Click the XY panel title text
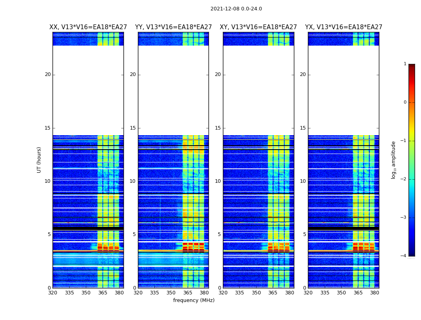Viewport: 421px width, 320px height. (x=258, y=27)
